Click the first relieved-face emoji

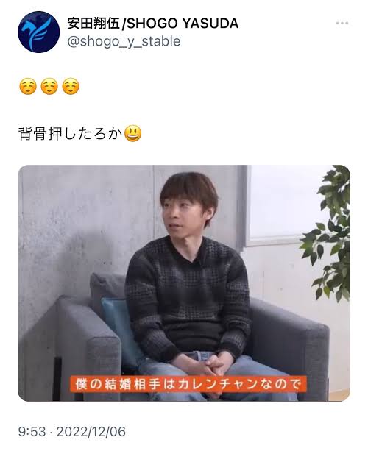click(x=28, y=86)
